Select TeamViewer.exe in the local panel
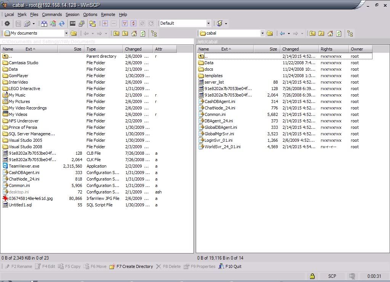This screenshot has height=282, width=390. point(24,166)
